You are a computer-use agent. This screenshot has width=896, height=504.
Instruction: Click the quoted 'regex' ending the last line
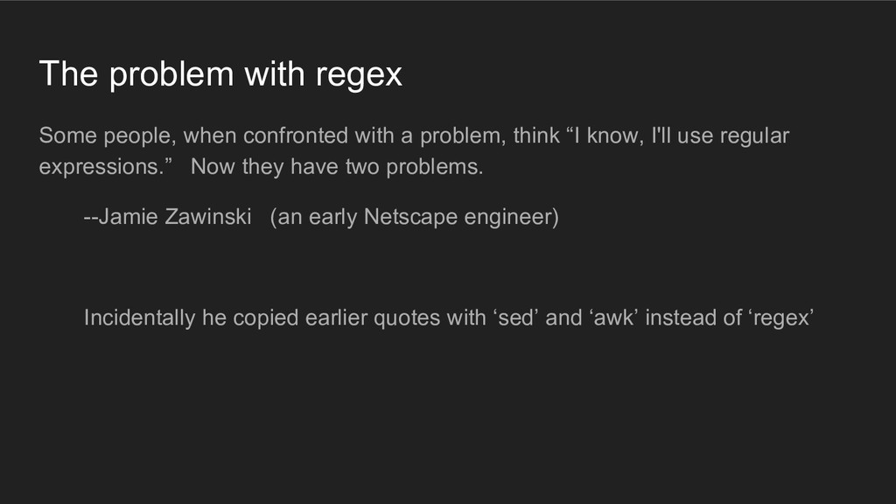pyautogui.click(x=780, y=318)
